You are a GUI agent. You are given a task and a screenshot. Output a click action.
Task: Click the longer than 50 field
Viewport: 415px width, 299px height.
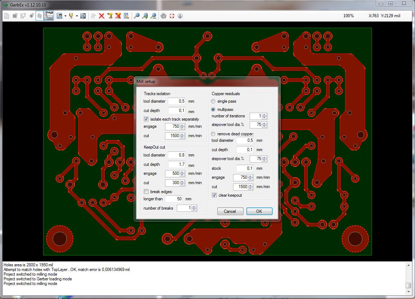tap(174, 198)
